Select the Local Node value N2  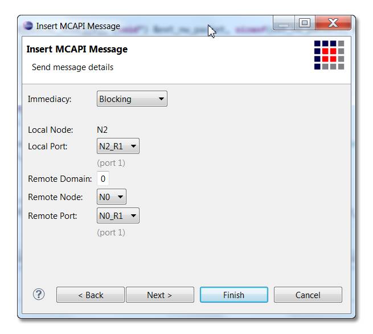103,130
